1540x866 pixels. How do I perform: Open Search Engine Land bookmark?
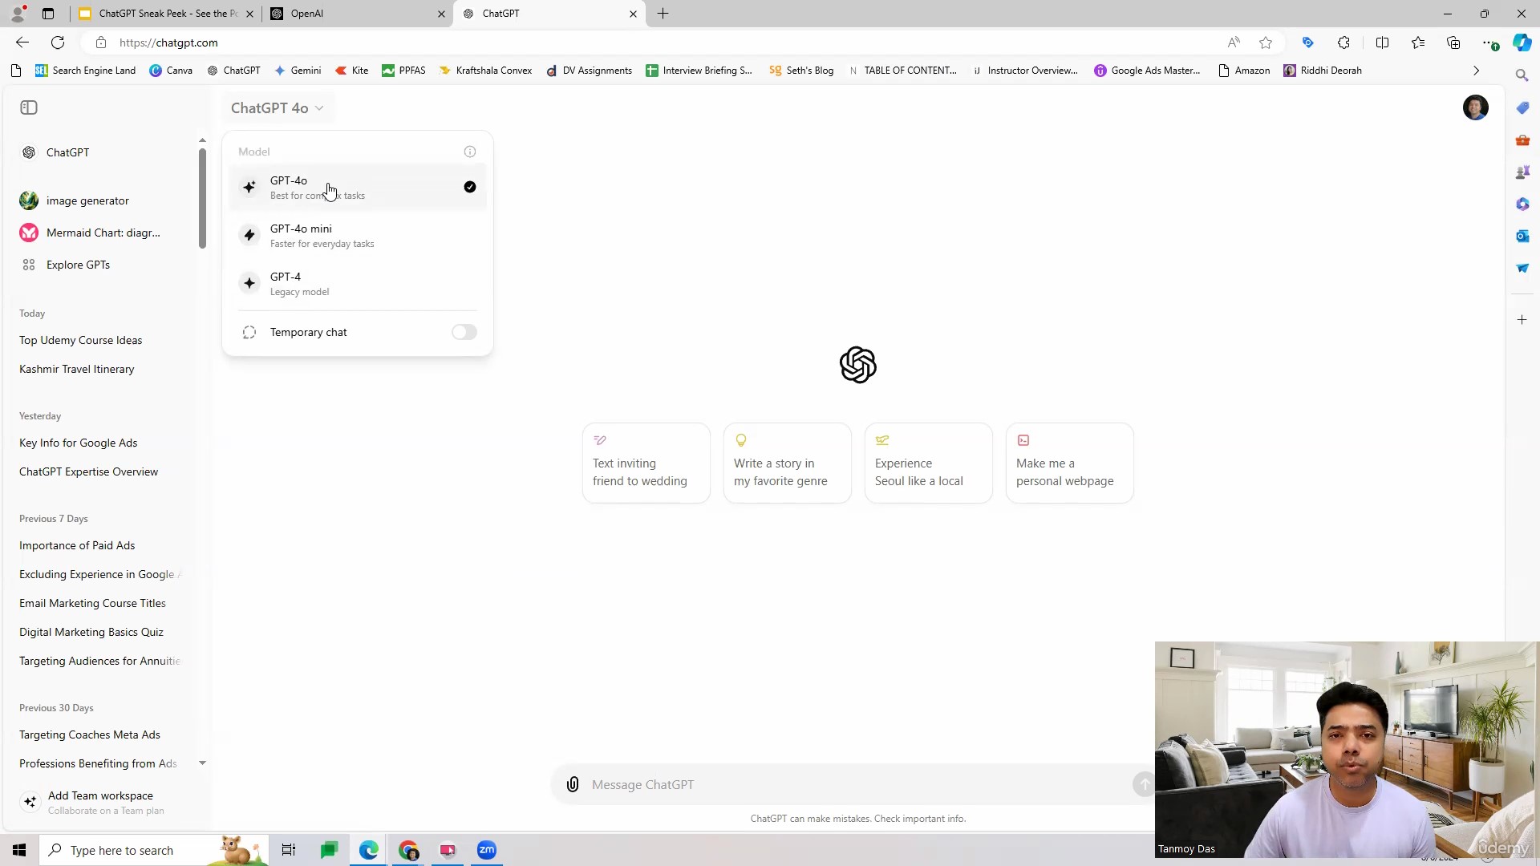[x=85, y=71]
